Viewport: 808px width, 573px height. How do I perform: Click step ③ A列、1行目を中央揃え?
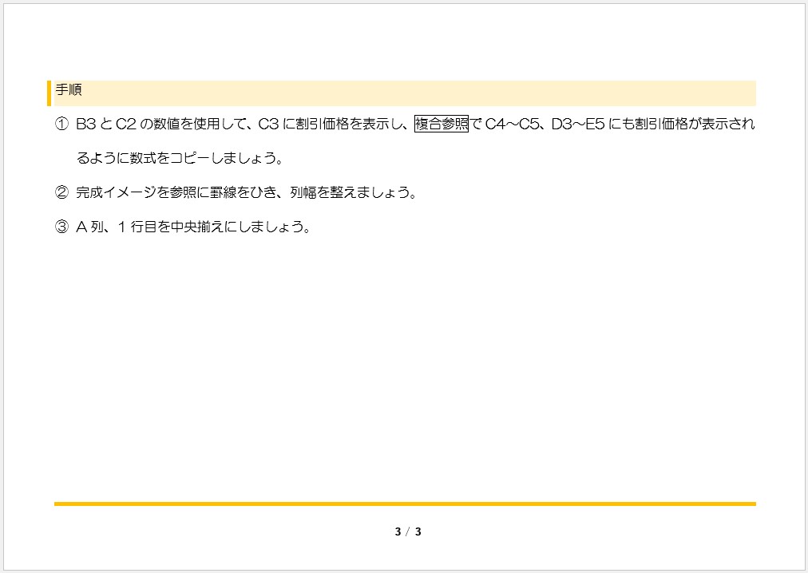coord(182,227)
